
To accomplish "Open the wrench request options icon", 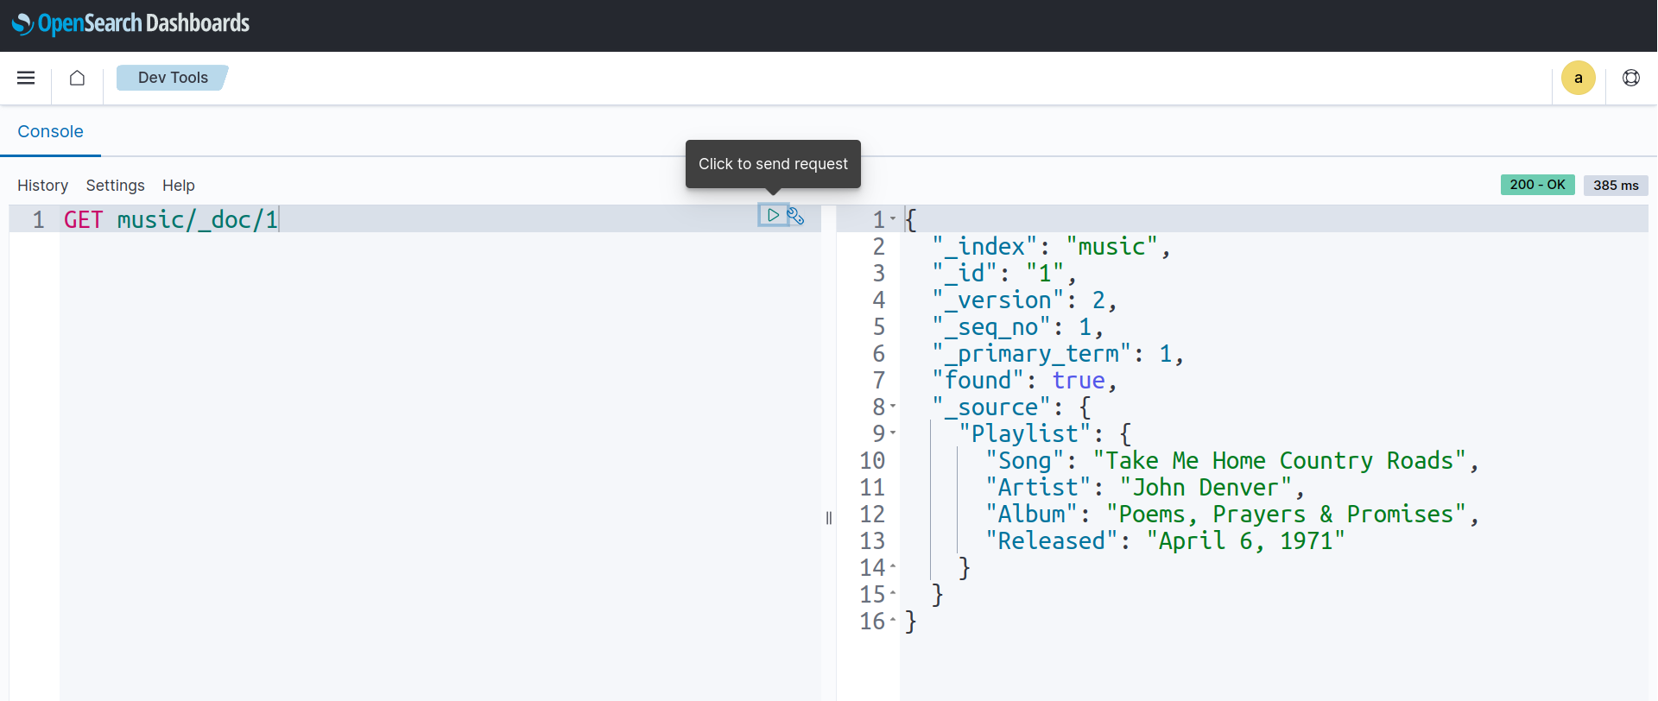I will coord(796,216).
